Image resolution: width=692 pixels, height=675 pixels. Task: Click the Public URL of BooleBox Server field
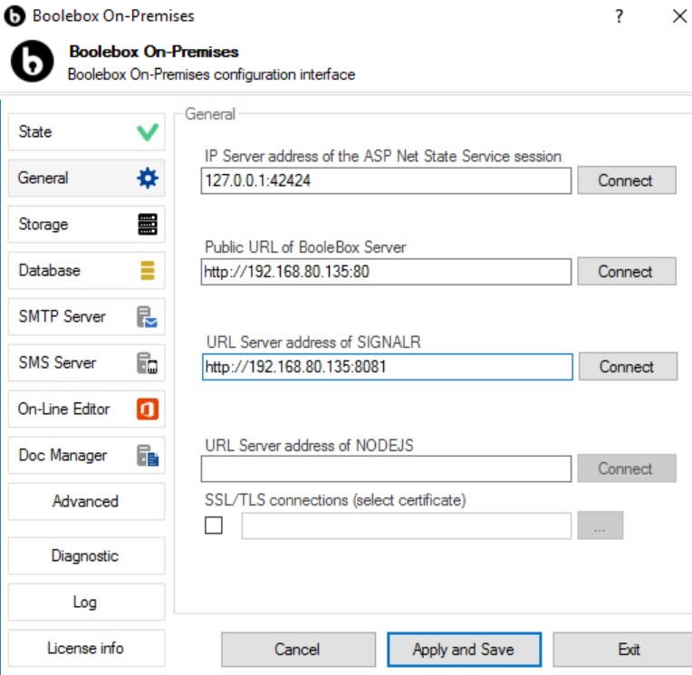[386, 272]
